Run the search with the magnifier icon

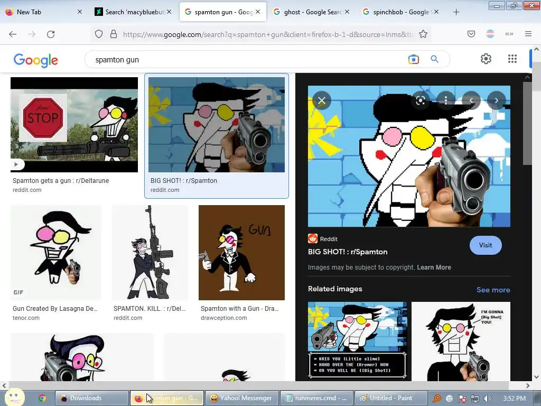click(434, 59)
